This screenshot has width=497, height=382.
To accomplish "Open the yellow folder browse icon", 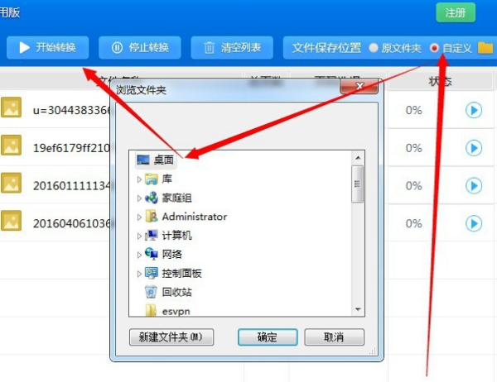I will (x=485, y=48).
